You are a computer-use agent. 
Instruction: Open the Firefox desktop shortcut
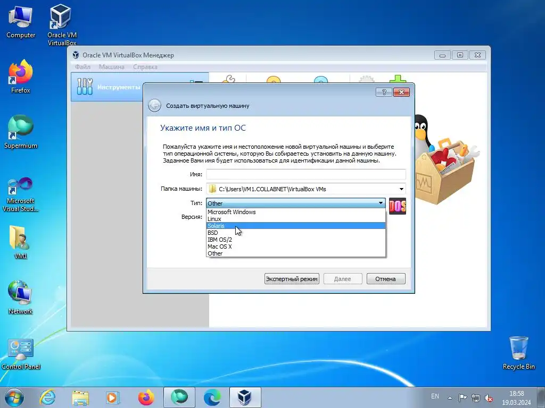pyautogui.click(x=21, y=76)
